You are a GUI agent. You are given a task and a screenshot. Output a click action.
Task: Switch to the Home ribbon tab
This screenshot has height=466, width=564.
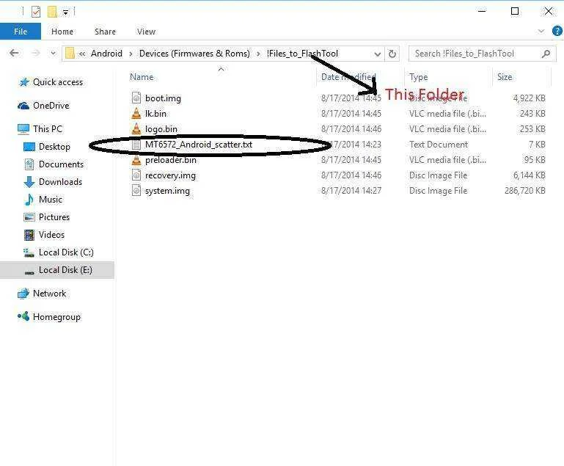click(62, 32)
